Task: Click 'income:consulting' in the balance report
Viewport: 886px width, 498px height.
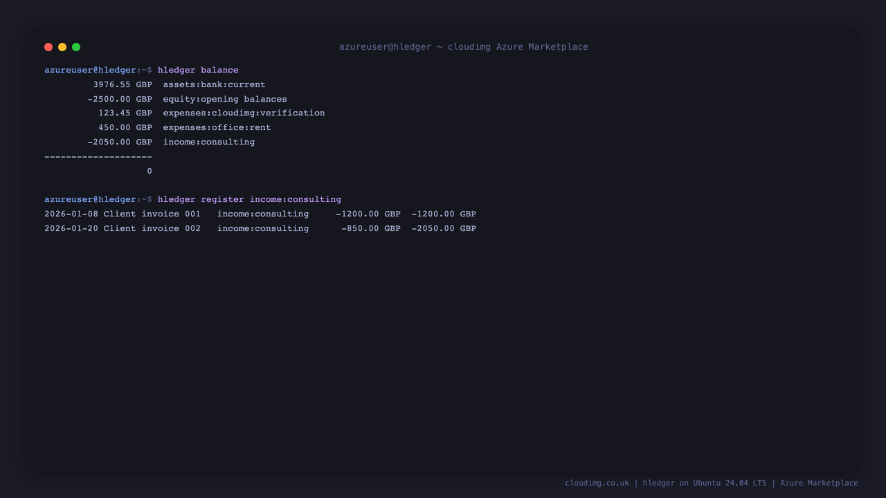Action: pyautogui.click(x=209, y=142)
